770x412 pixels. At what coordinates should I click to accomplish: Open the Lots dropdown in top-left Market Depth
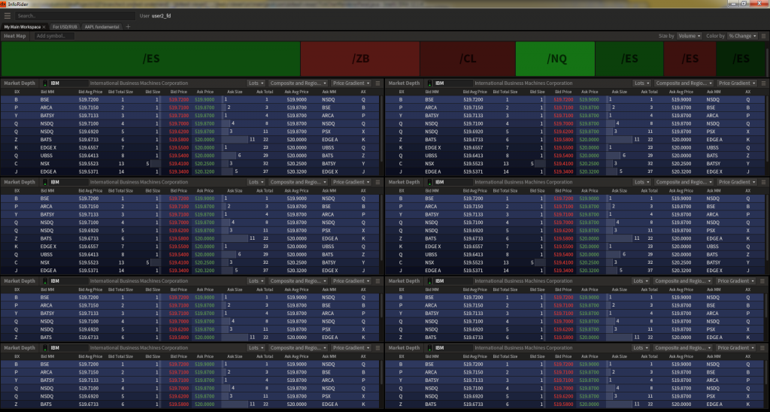(x=256, y=83)
